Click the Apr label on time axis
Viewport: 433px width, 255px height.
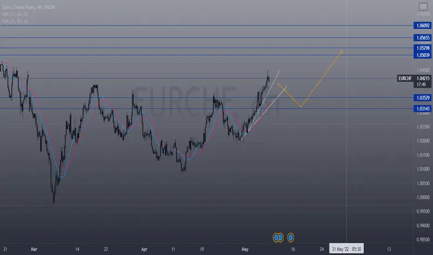pyautogui.click(x=144, y=249)
